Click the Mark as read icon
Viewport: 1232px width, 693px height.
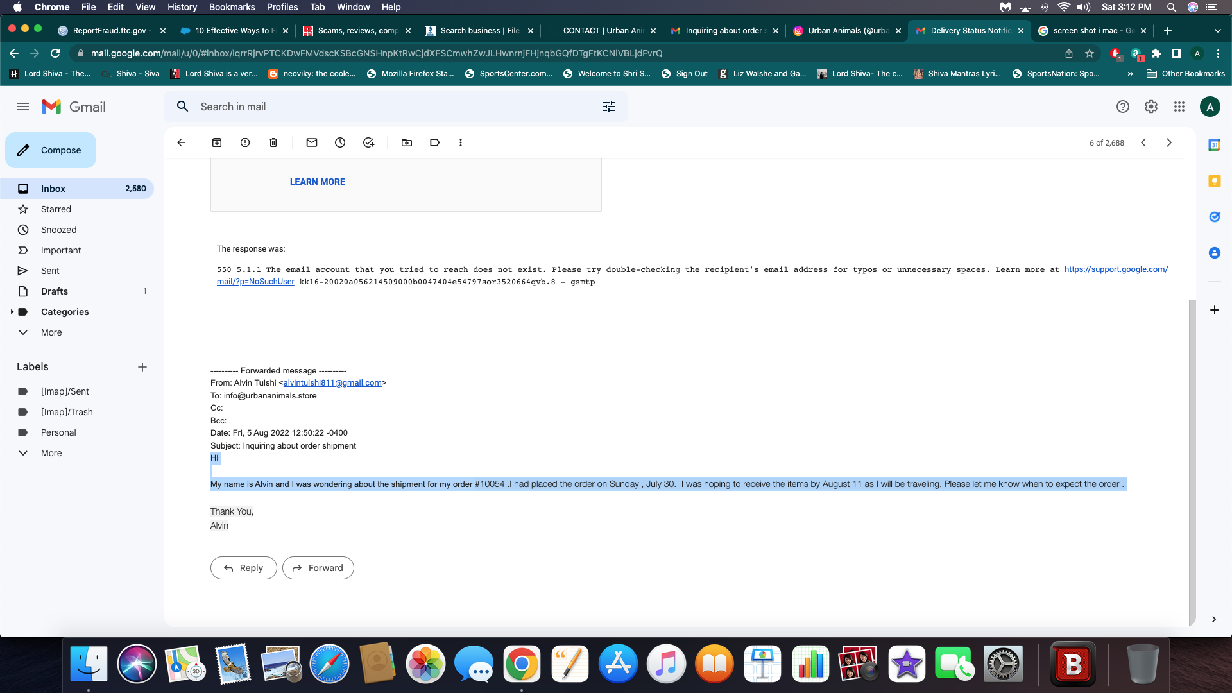[311, 142]
